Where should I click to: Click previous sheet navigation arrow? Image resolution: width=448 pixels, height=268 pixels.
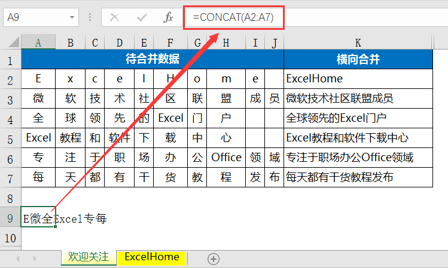(18, 258)
